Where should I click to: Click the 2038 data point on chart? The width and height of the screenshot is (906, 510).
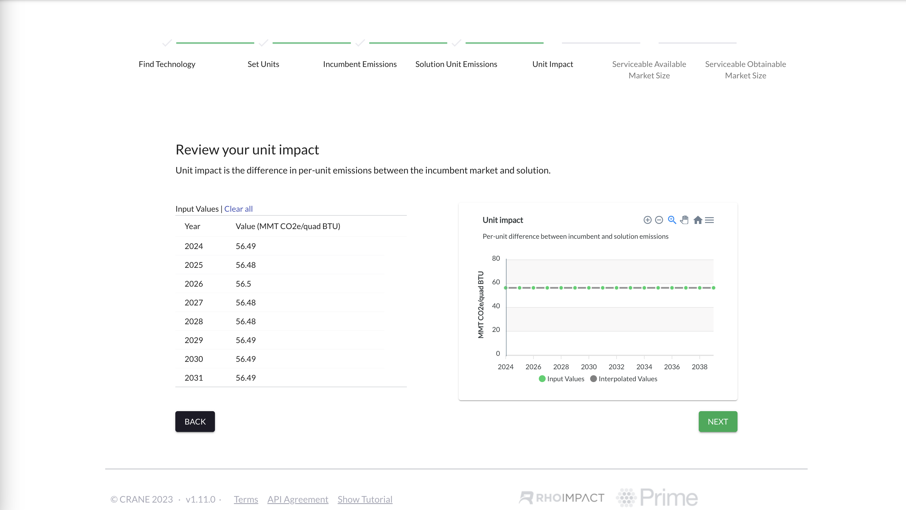coord(700,288)
